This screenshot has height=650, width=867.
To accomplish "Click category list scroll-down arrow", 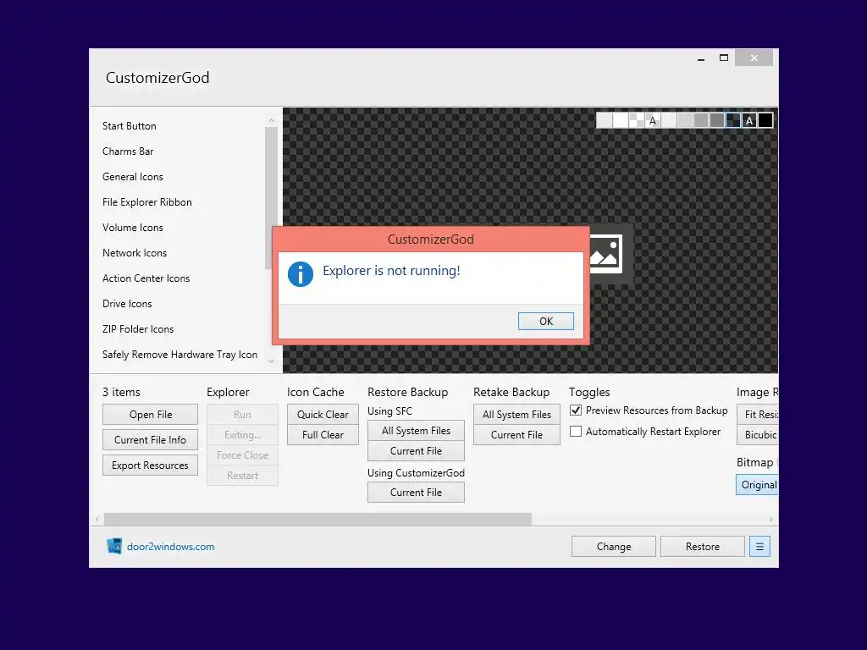I will click(271, 361).
